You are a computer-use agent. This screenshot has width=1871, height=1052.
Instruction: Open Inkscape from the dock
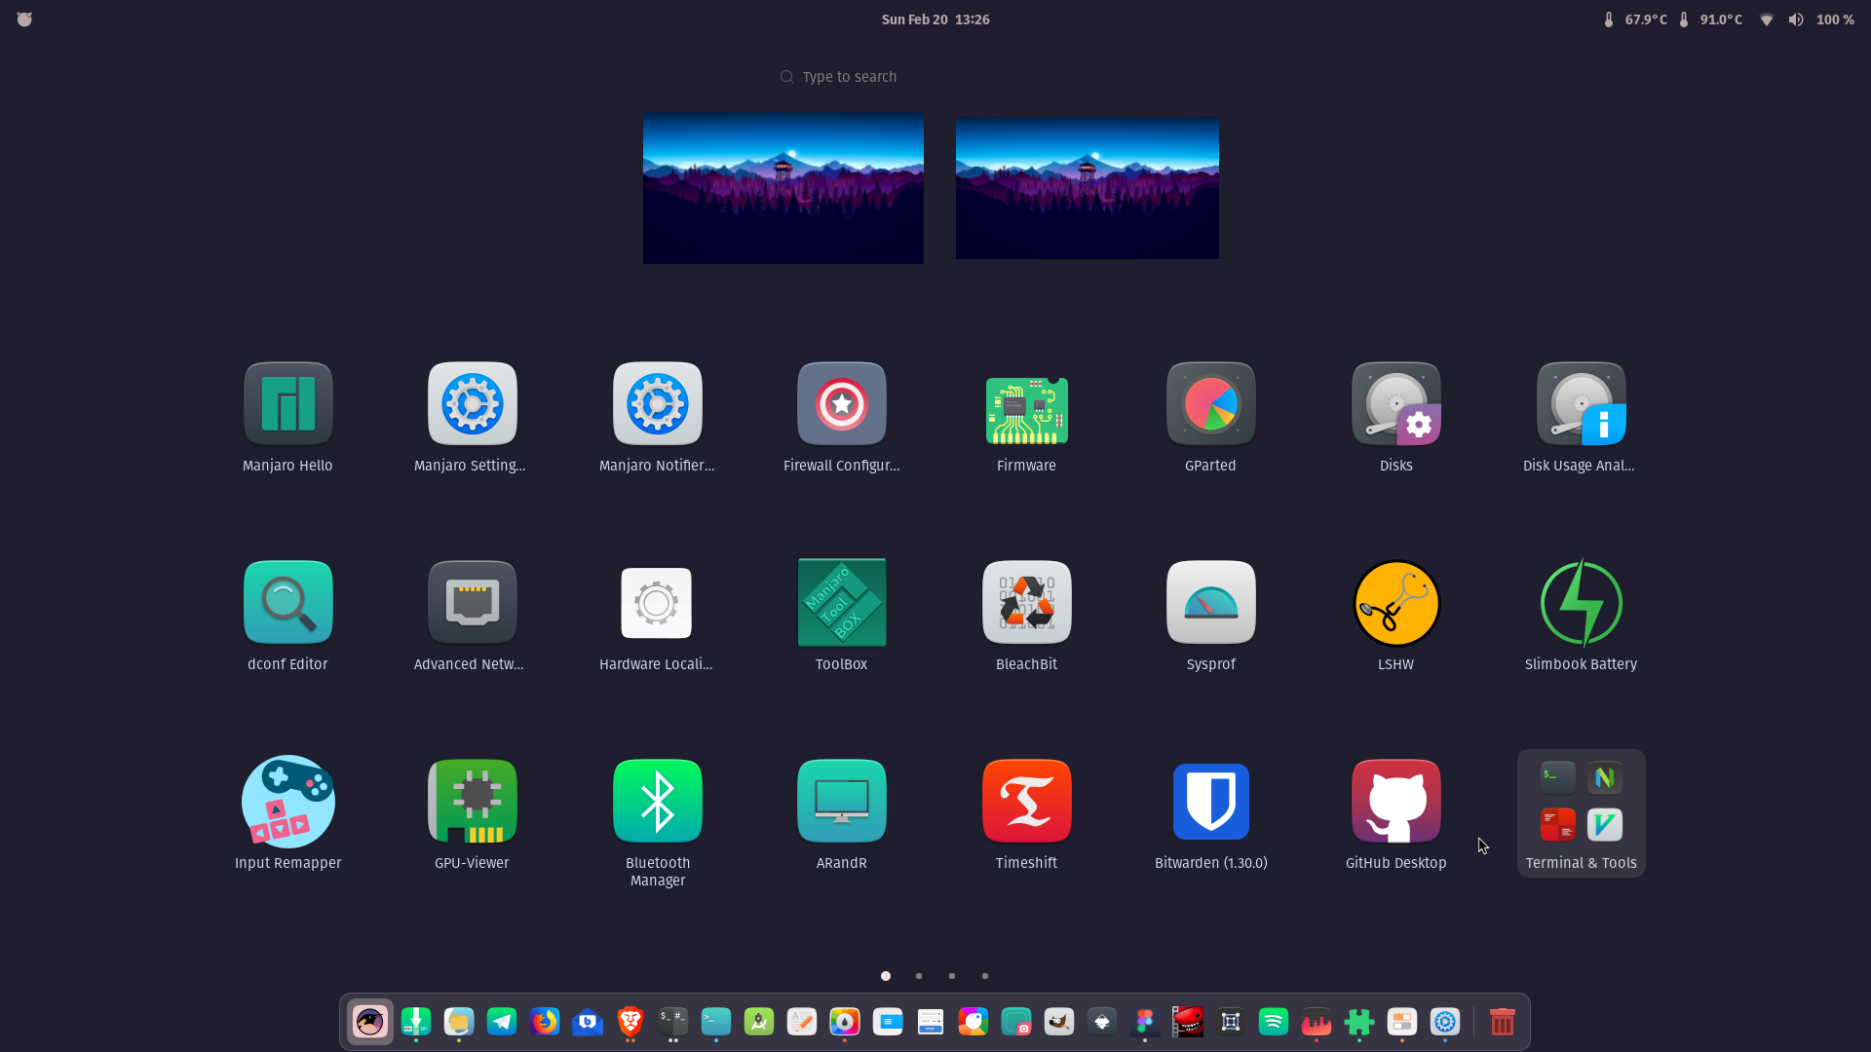1102,1022
